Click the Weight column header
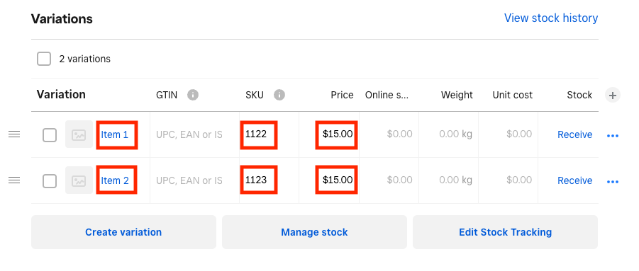This screenshot has width=639, height=271. tap(457, 95)
